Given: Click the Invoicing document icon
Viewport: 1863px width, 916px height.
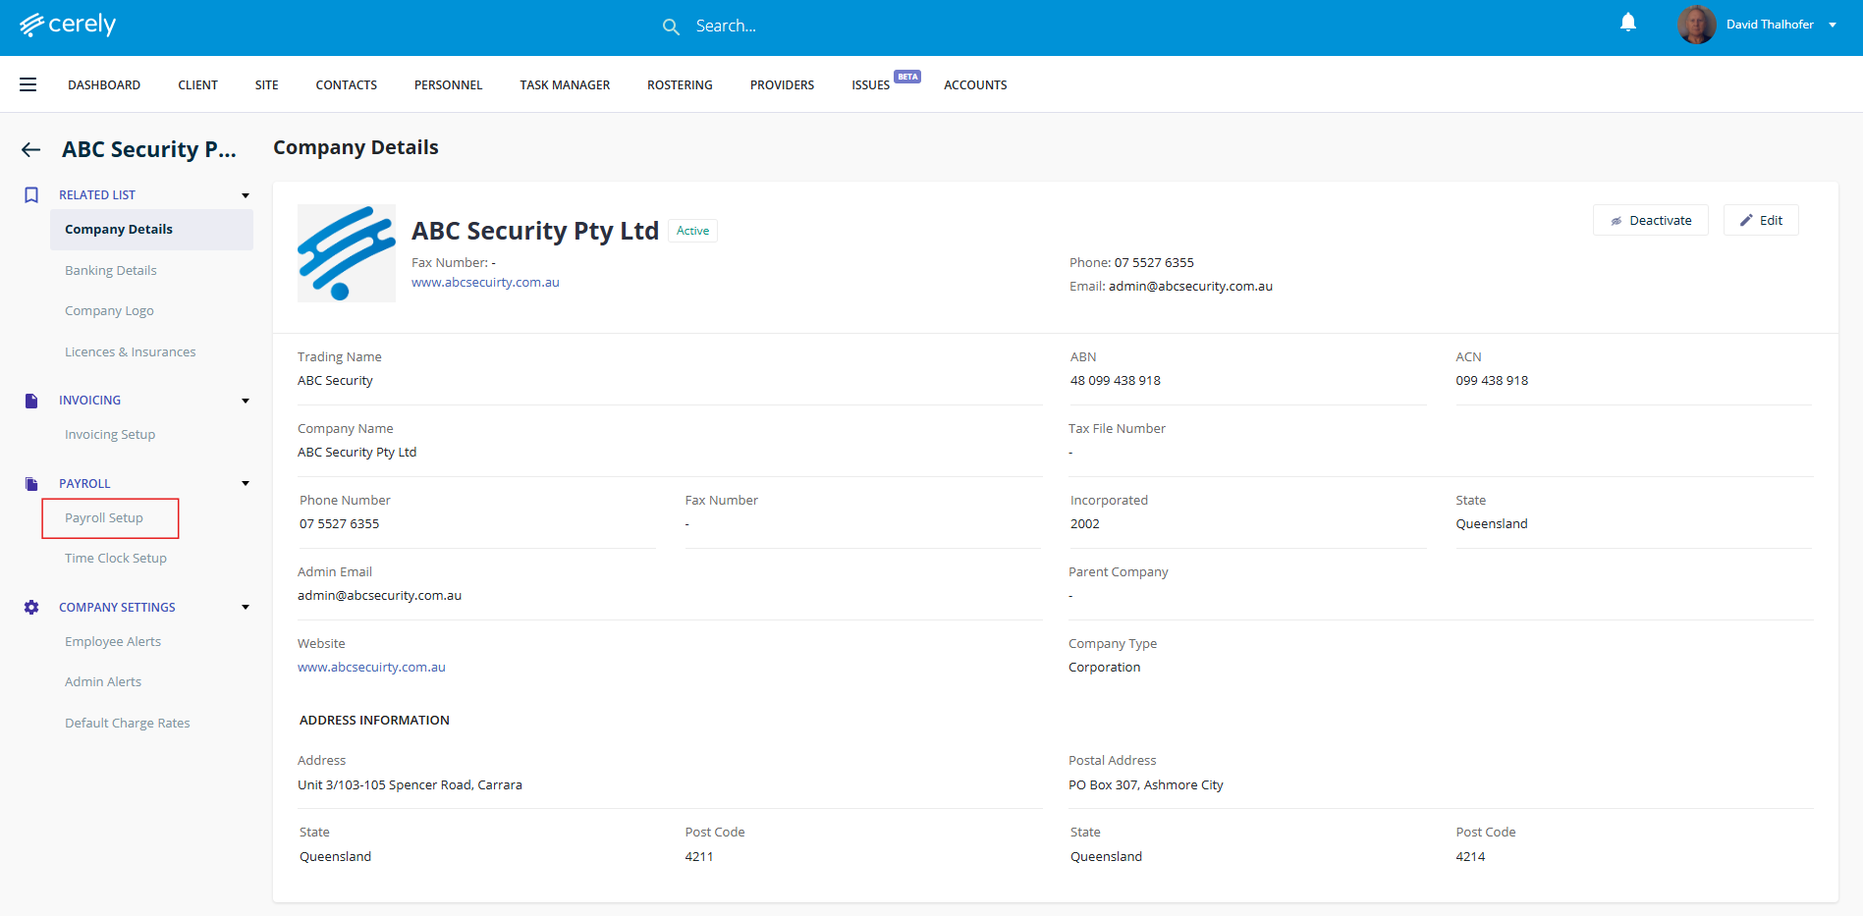Looking at the screenshot, I should 31,401.
